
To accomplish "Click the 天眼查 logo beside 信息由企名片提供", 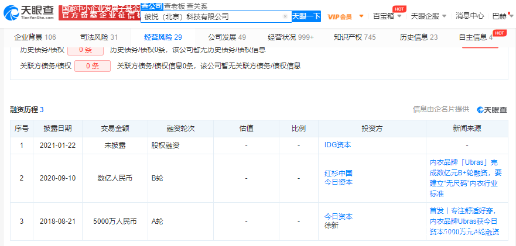I will [493, 110].
